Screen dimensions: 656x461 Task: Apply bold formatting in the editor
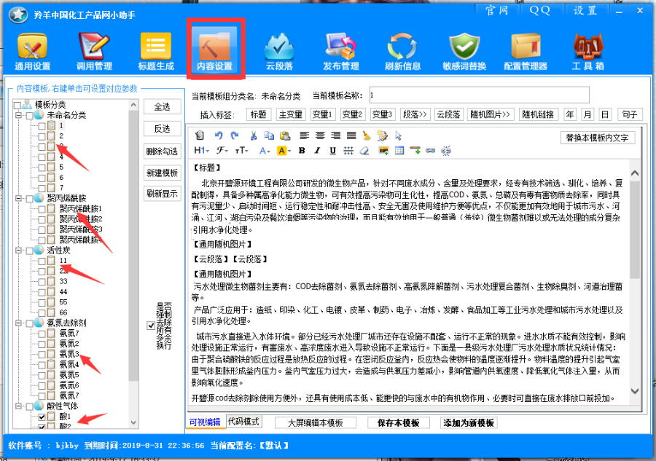tap(302, 151)
